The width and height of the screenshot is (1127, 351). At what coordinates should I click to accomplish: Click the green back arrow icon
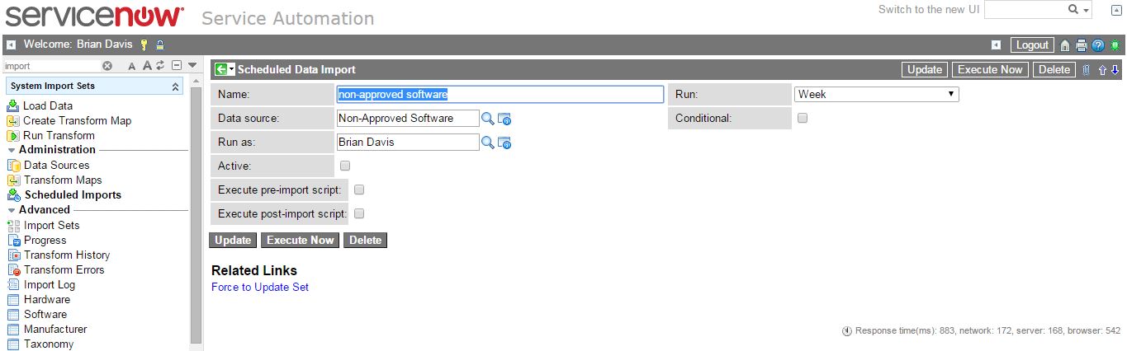(x=220, y=70)
